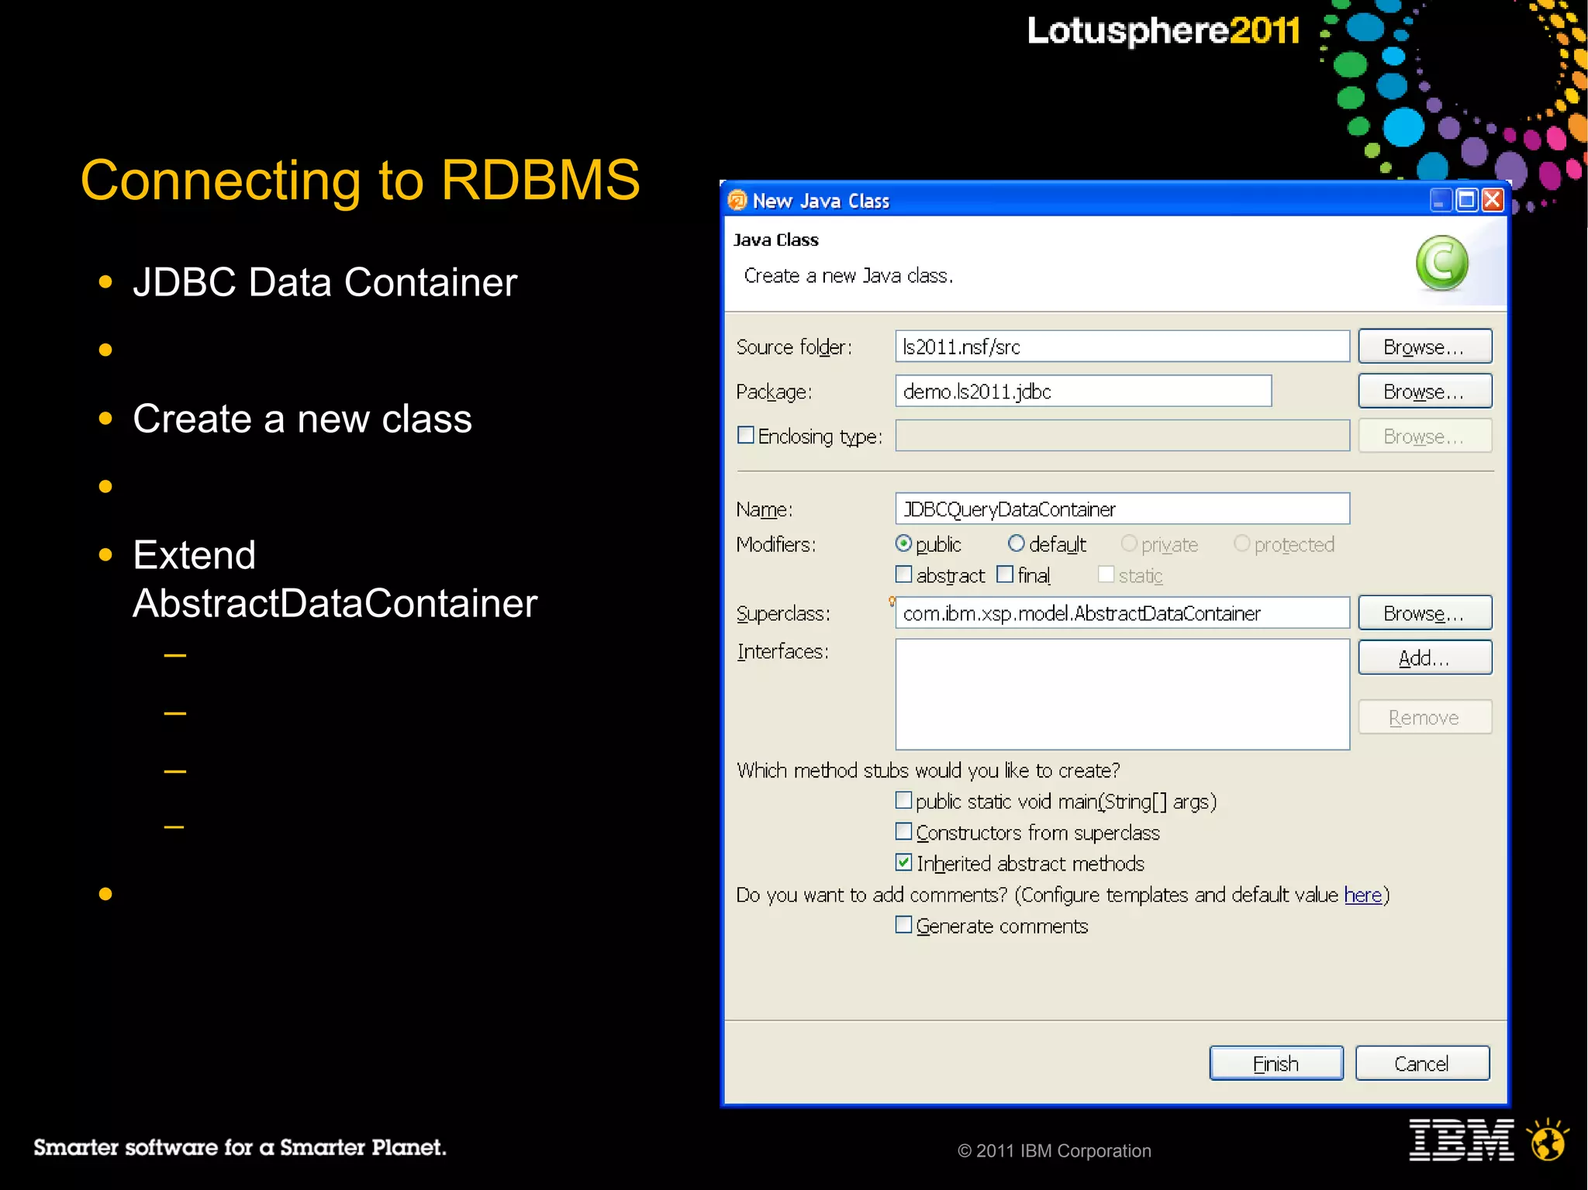
Task: Enable the Generate comments checkbox
Action: [903, 925]
